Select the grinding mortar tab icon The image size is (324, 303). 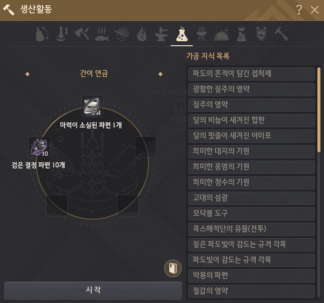pos(62,34)
